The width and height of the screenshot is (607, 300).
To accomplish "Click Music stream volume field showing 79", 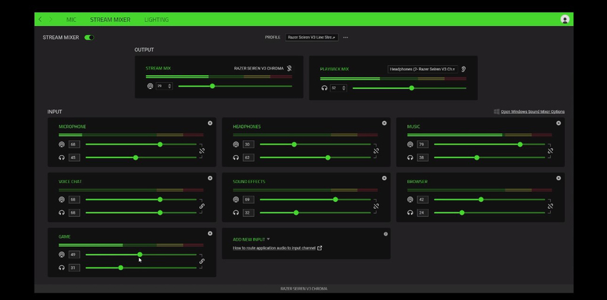I will coord(423,144).
